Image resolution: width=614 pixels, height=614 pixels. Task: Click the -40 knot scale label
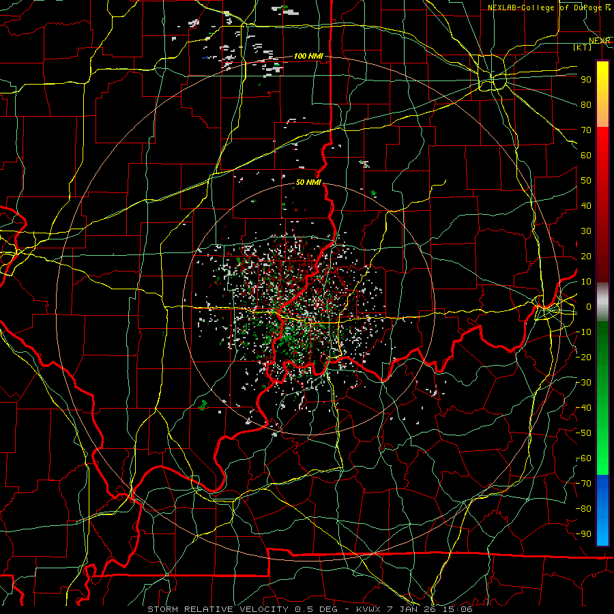584,408
